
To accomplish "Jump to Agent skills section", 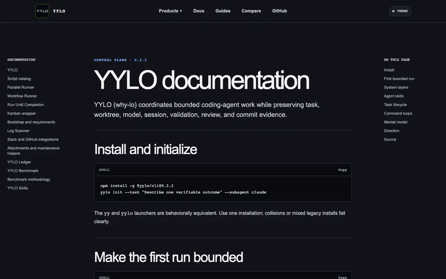I will click(x=394, y=96).
